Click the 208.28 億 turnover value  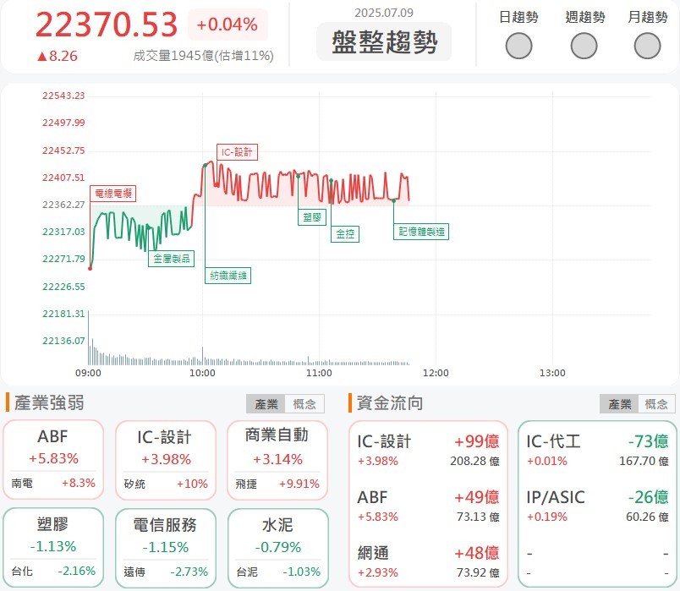[474, 461]
